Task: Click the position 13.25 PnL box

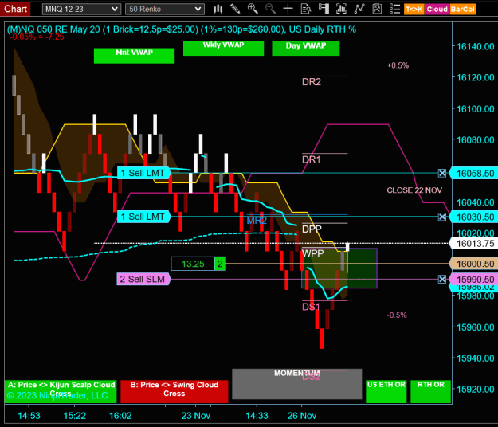Action: (x=193, y=264)
